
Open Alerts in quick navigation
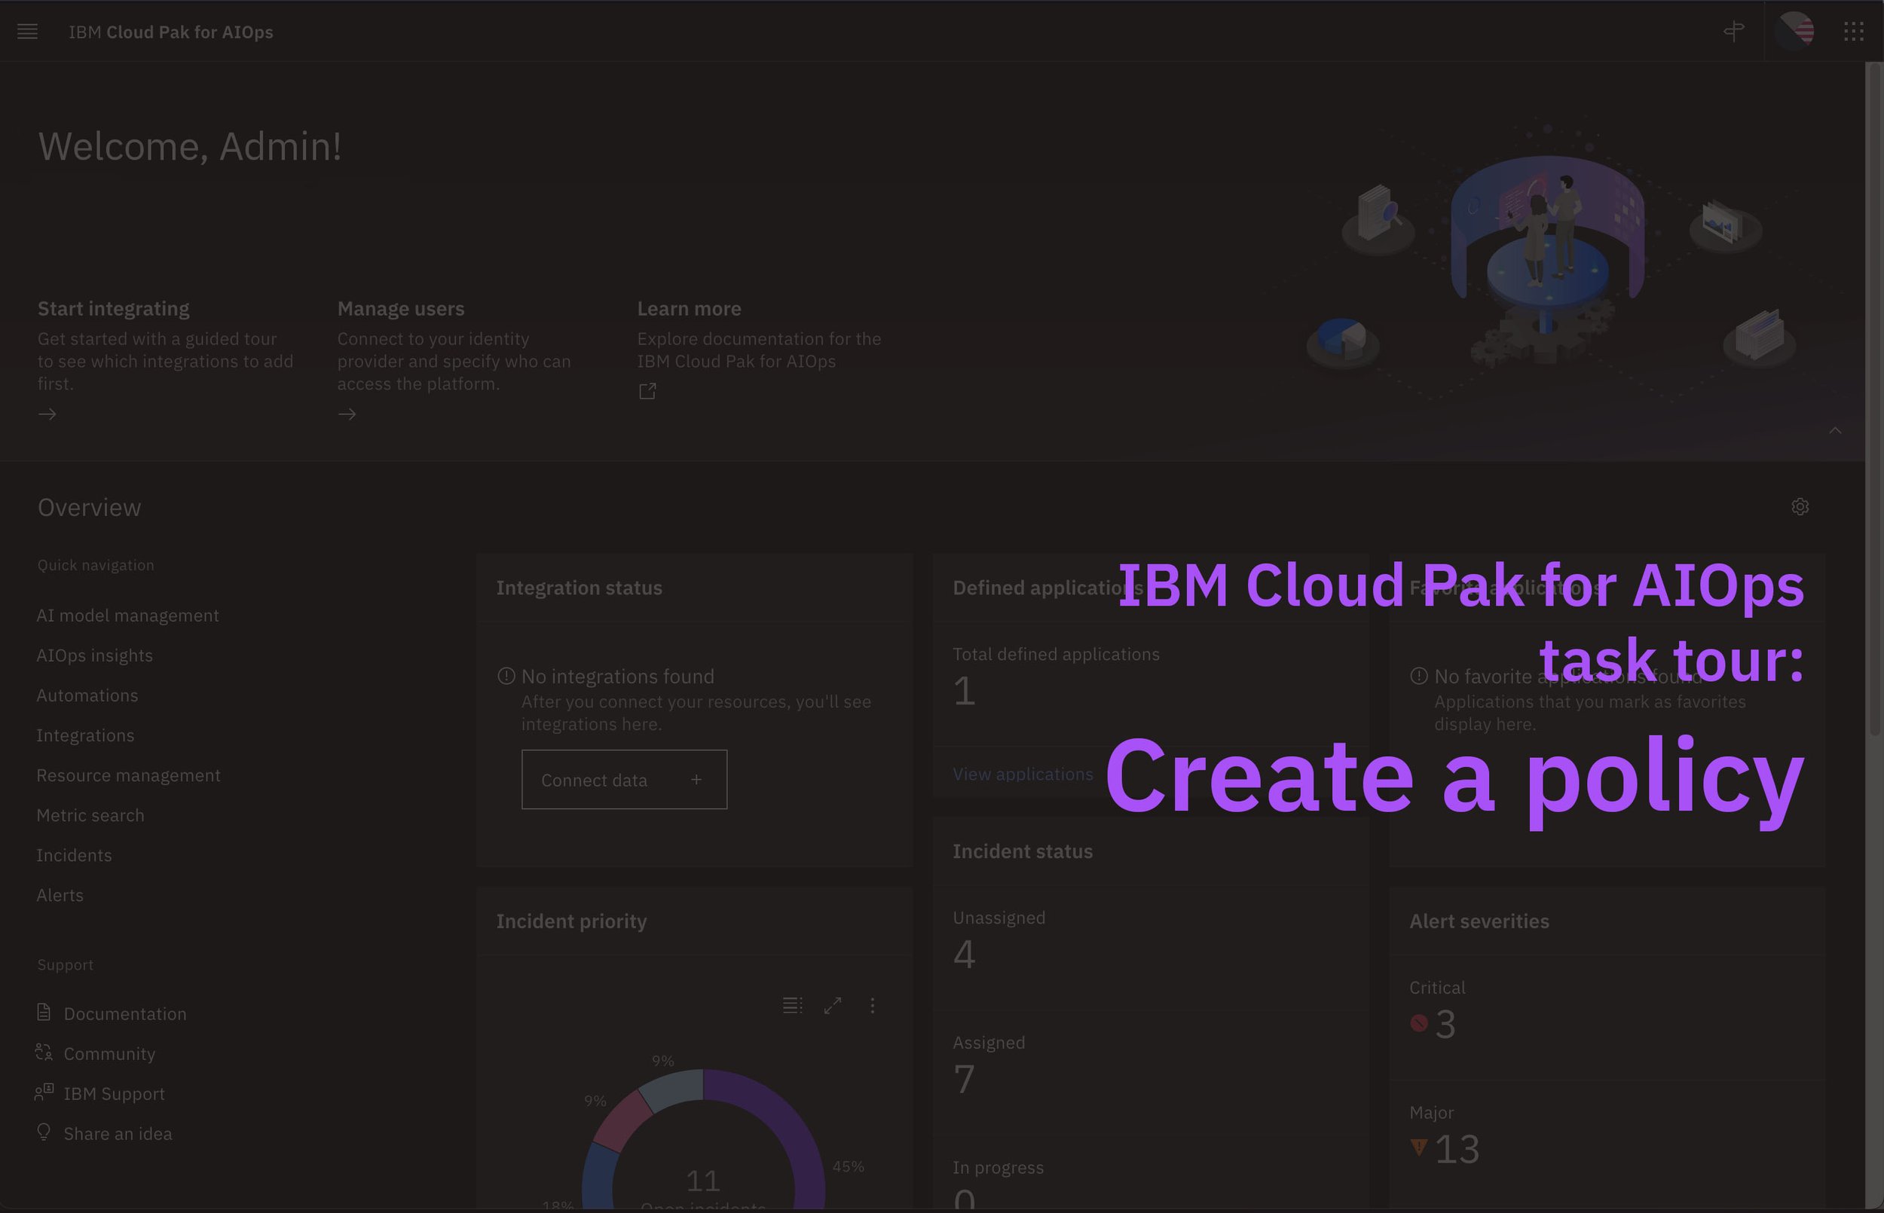[x=60, y=895]
